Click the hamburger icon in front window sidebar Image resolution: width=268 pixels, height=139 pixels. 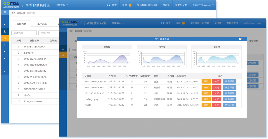(63, 30)
